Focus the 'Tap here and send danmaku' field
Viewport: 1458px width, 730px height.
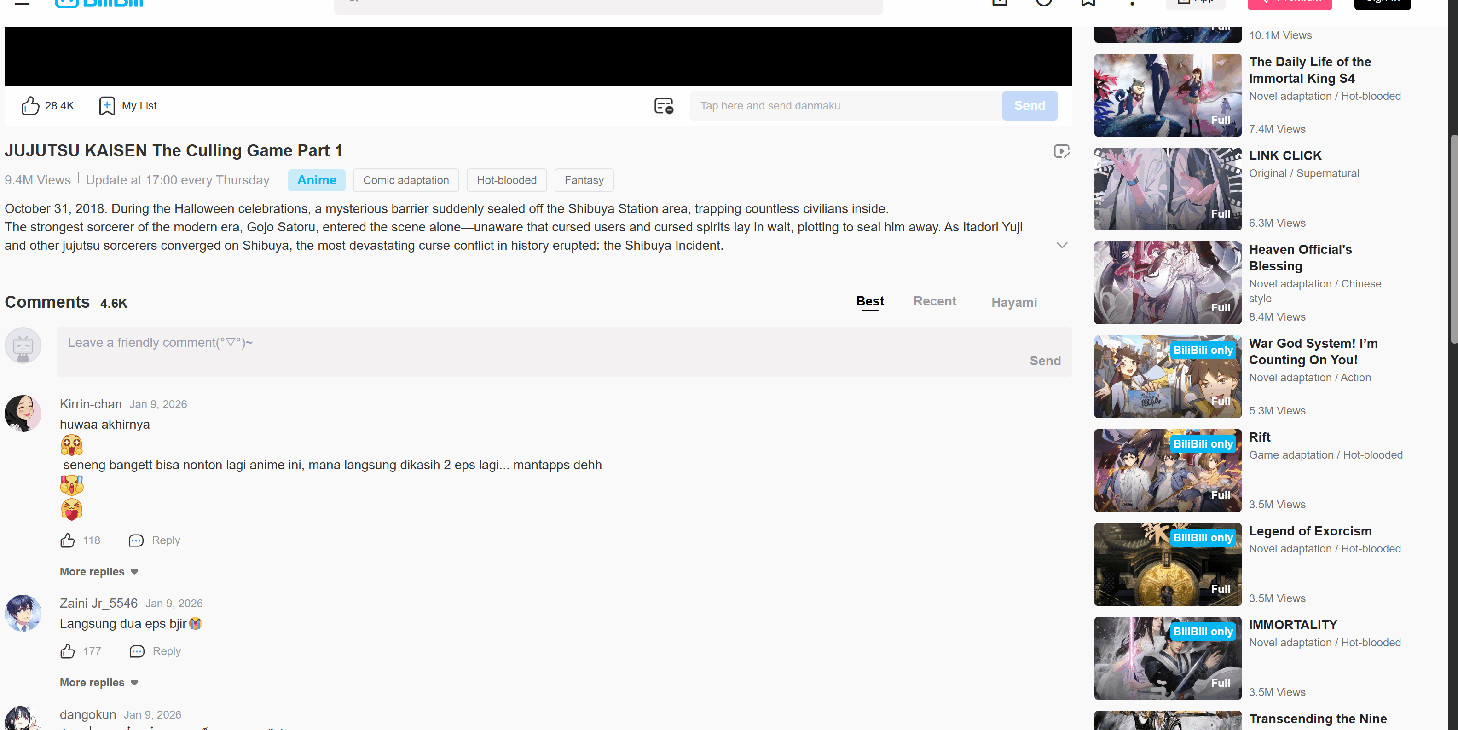(x=845, y=106)
